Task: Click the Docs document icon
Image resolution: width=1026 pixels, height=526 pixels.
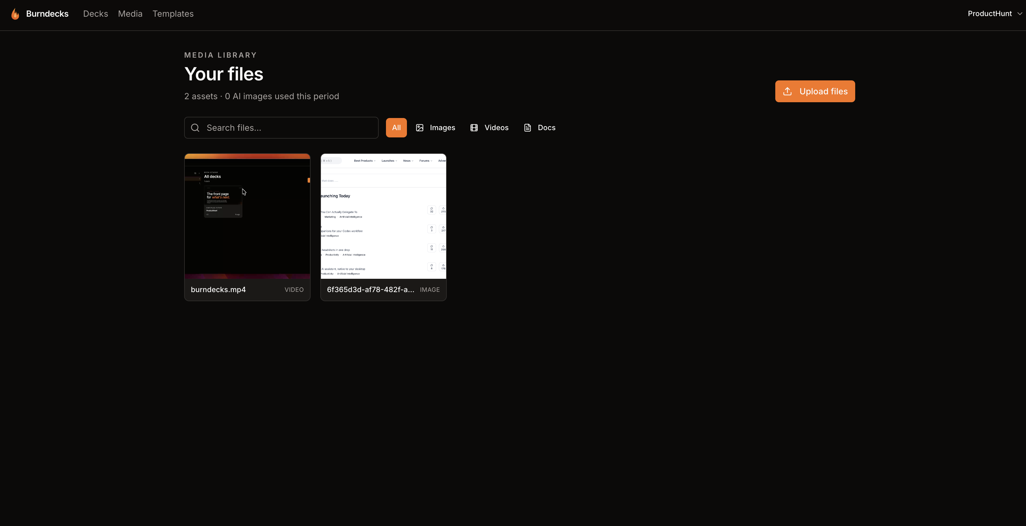Action: tap(527, 128)
